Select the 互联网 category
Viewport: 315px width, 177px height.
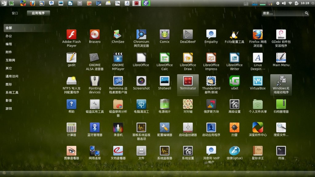10,60
